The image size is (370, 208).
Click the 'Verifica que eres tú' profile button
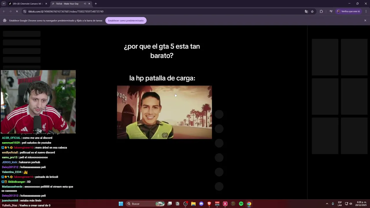click(x=348, y=12)
